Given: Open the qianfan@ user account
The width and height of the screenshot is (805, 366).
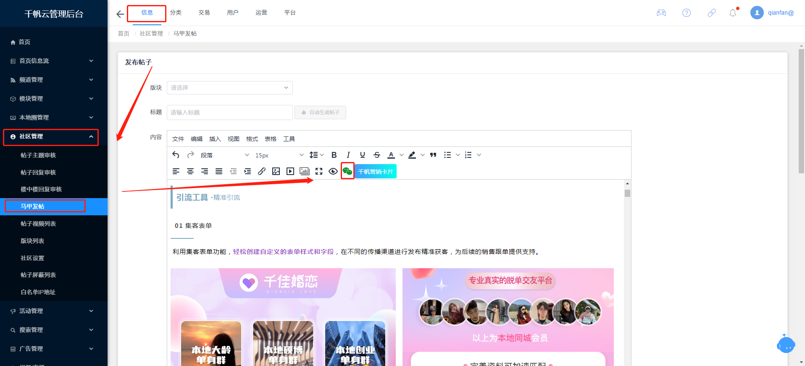Looking at the screenshot, I should point(772,13).
